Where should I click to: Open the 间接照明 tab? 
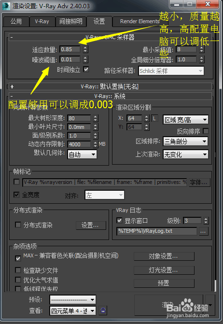71,21
